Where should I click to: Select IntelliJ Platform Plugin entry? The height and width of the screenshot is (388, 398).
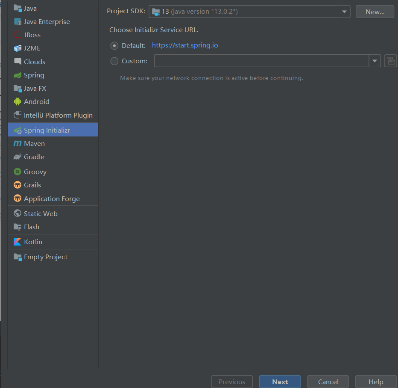point(53,115)
